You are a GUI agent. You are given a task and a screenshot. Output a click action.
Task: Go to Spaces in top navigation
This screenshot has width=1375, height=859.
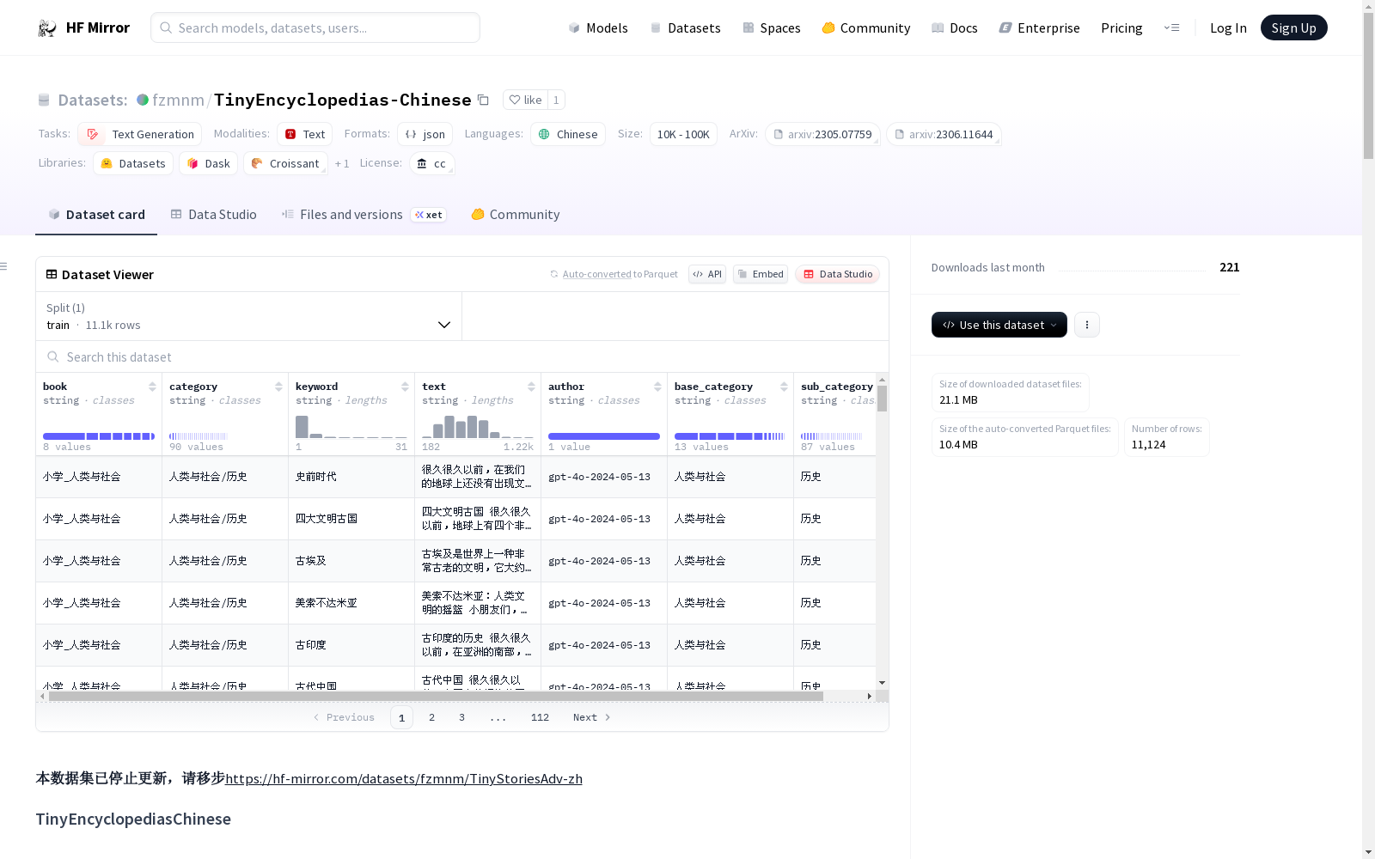click(772, 27)
